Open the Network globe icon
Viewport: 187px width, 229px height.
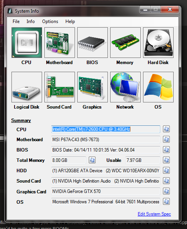pyautogui.click(x=125, y=87)
